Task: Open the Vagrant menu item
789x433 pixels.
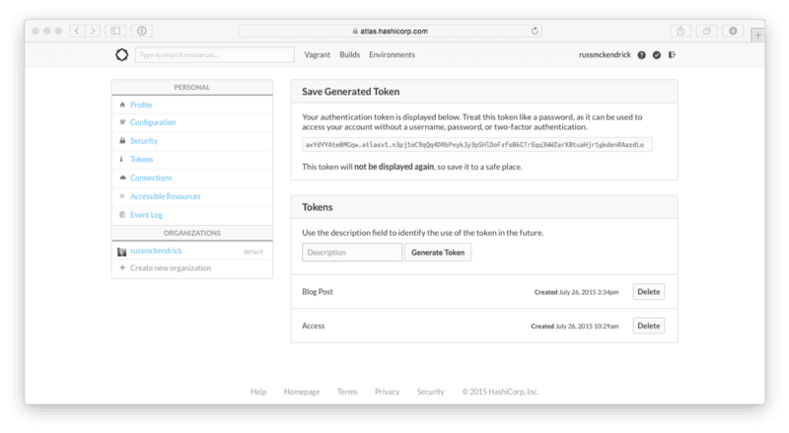Action: click(x=318, y=55)
